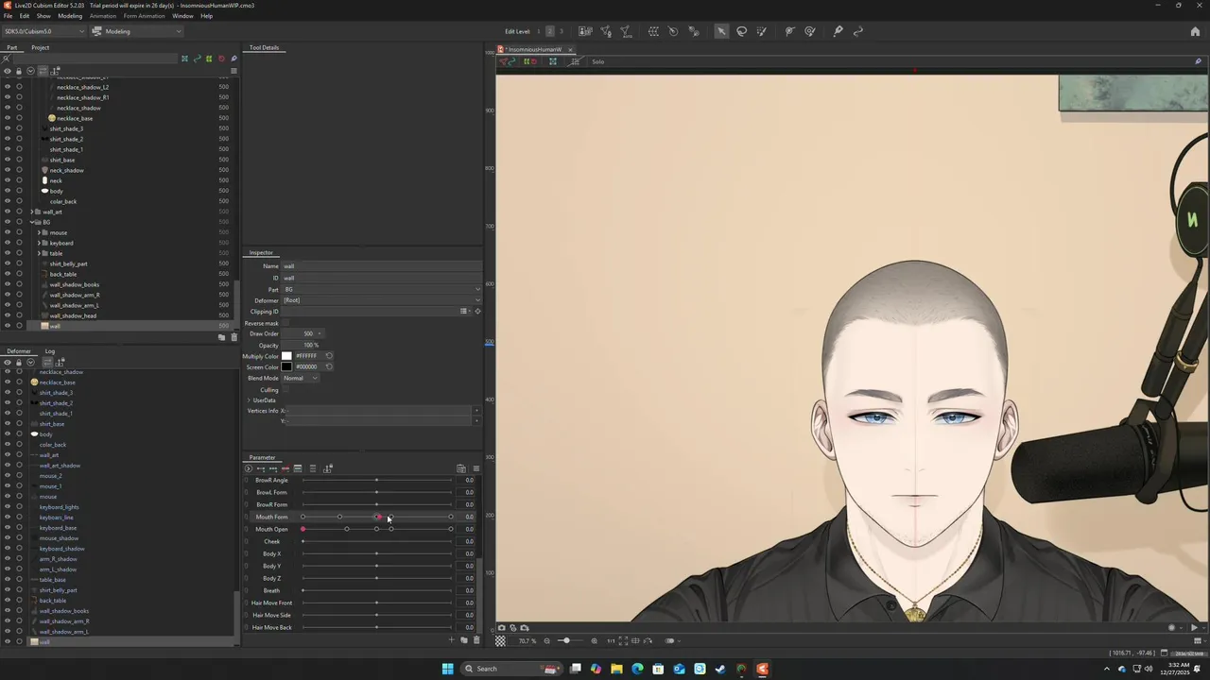Expand the wall_art folder

click(33, 212)
